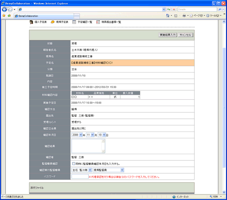Click the Refresh page icon
Image resolution: width=227 pixels, height=200 pixels.
(x=168, y=10)
